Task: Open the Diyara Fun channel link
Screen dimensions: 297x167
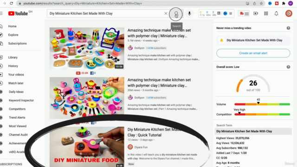Action: click(141, 147)
